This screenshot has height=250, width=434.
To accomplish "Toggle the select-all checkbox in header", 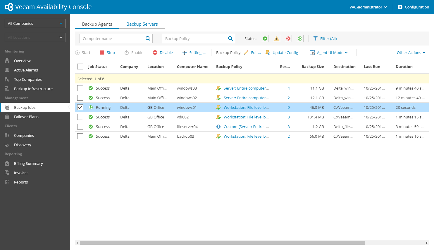I will (x=80, y=67).
